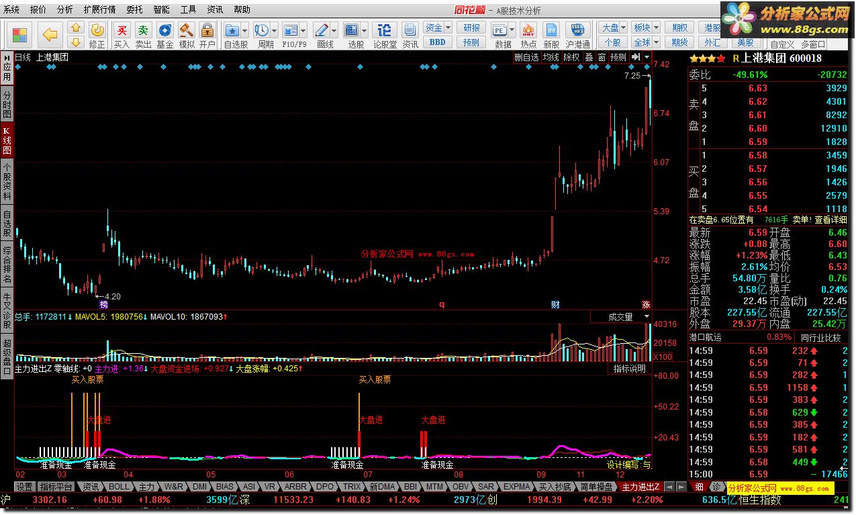
Task: Click the PE 数据 icon
Action: (500, 30)
